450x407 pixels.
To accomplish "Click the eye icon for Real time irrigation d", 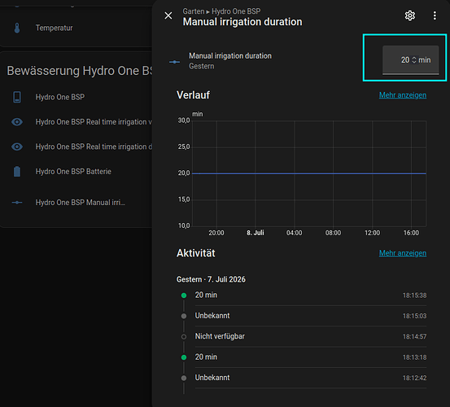I will tap(17, 147).
